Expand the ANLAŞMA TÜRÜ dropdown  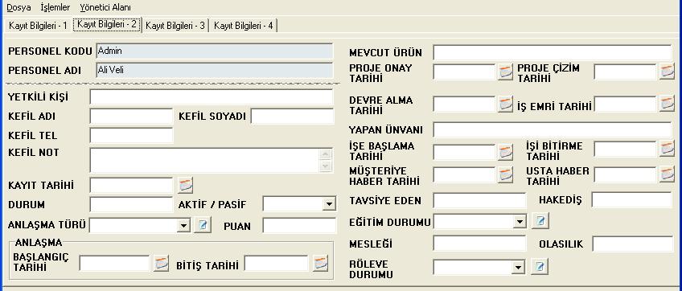point(184,225)
